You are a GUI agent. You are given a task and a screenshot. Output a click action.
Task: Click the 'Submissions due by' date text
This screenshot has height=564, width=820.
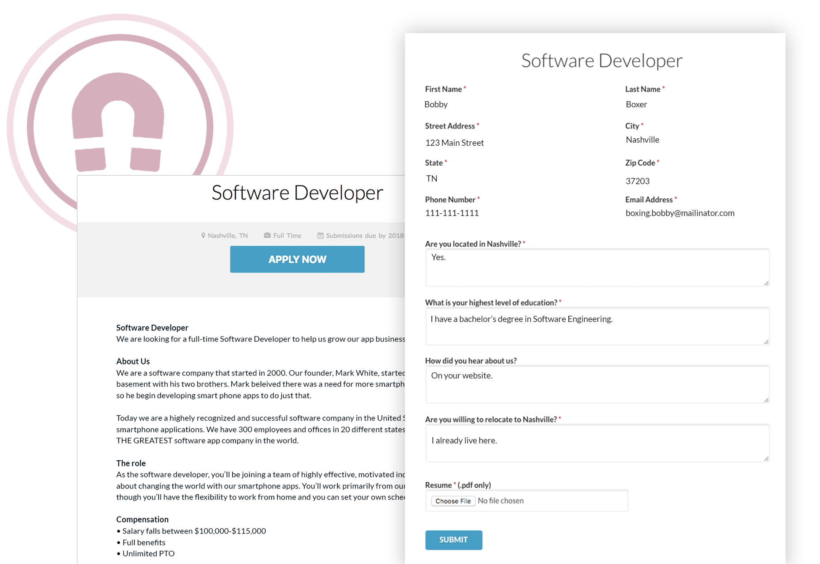(365, 236)
